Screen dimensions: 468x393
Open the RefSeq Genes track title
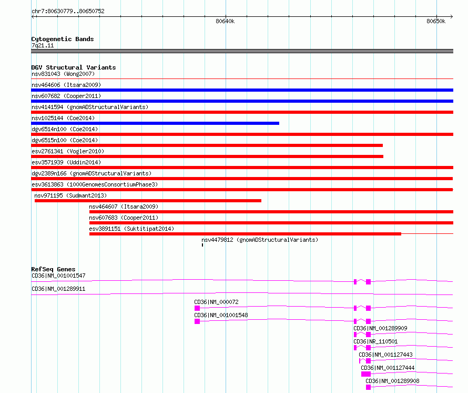[x=54, y=269]
